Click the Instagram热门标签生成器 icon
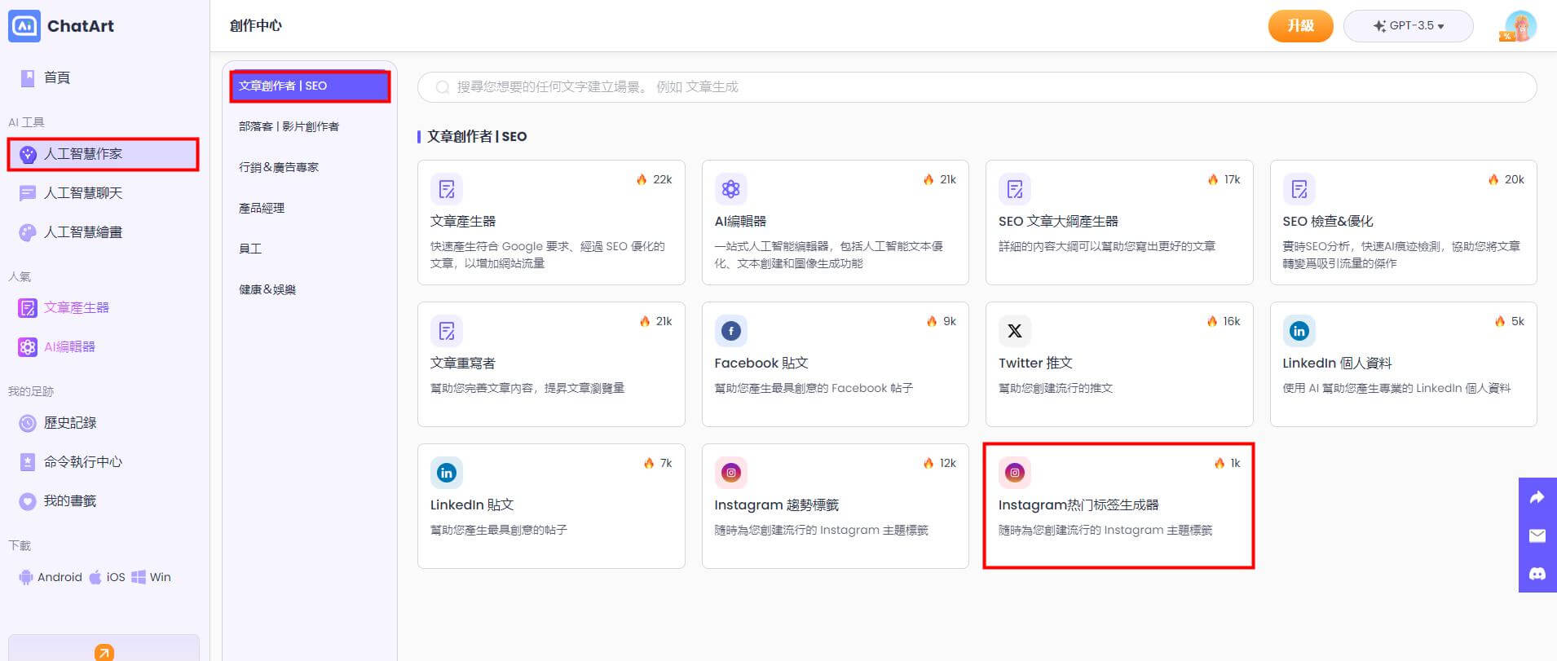 point(1015,473)
